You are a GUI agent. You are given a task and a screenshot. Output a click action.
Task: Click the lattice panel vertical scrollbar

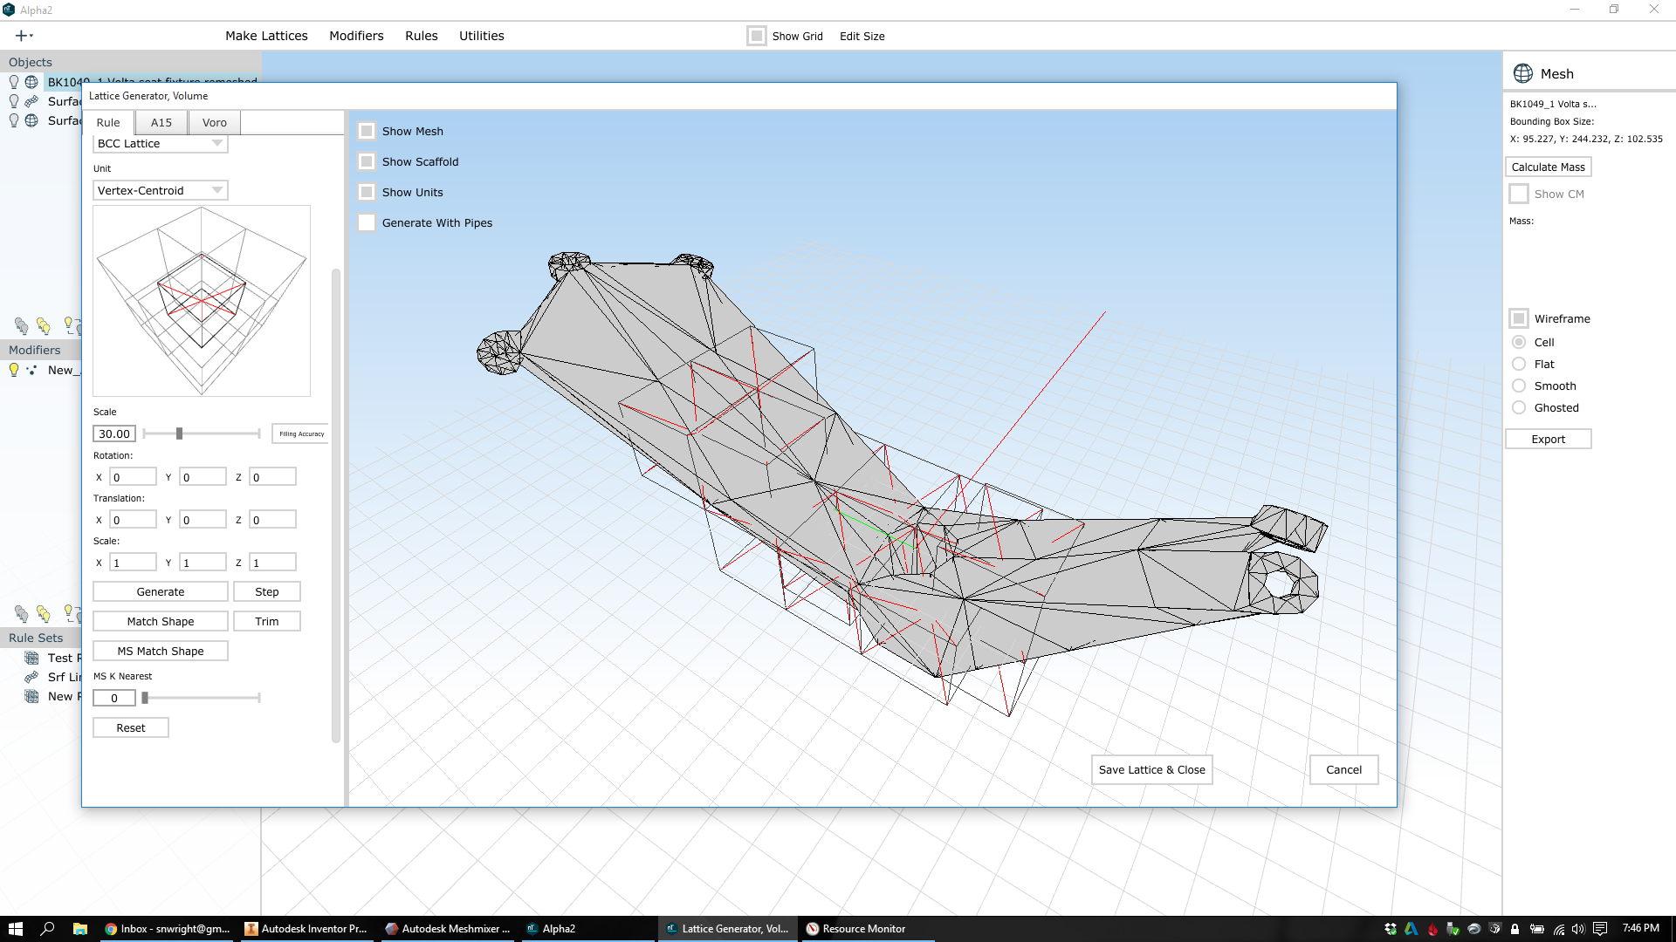[336, 506]
